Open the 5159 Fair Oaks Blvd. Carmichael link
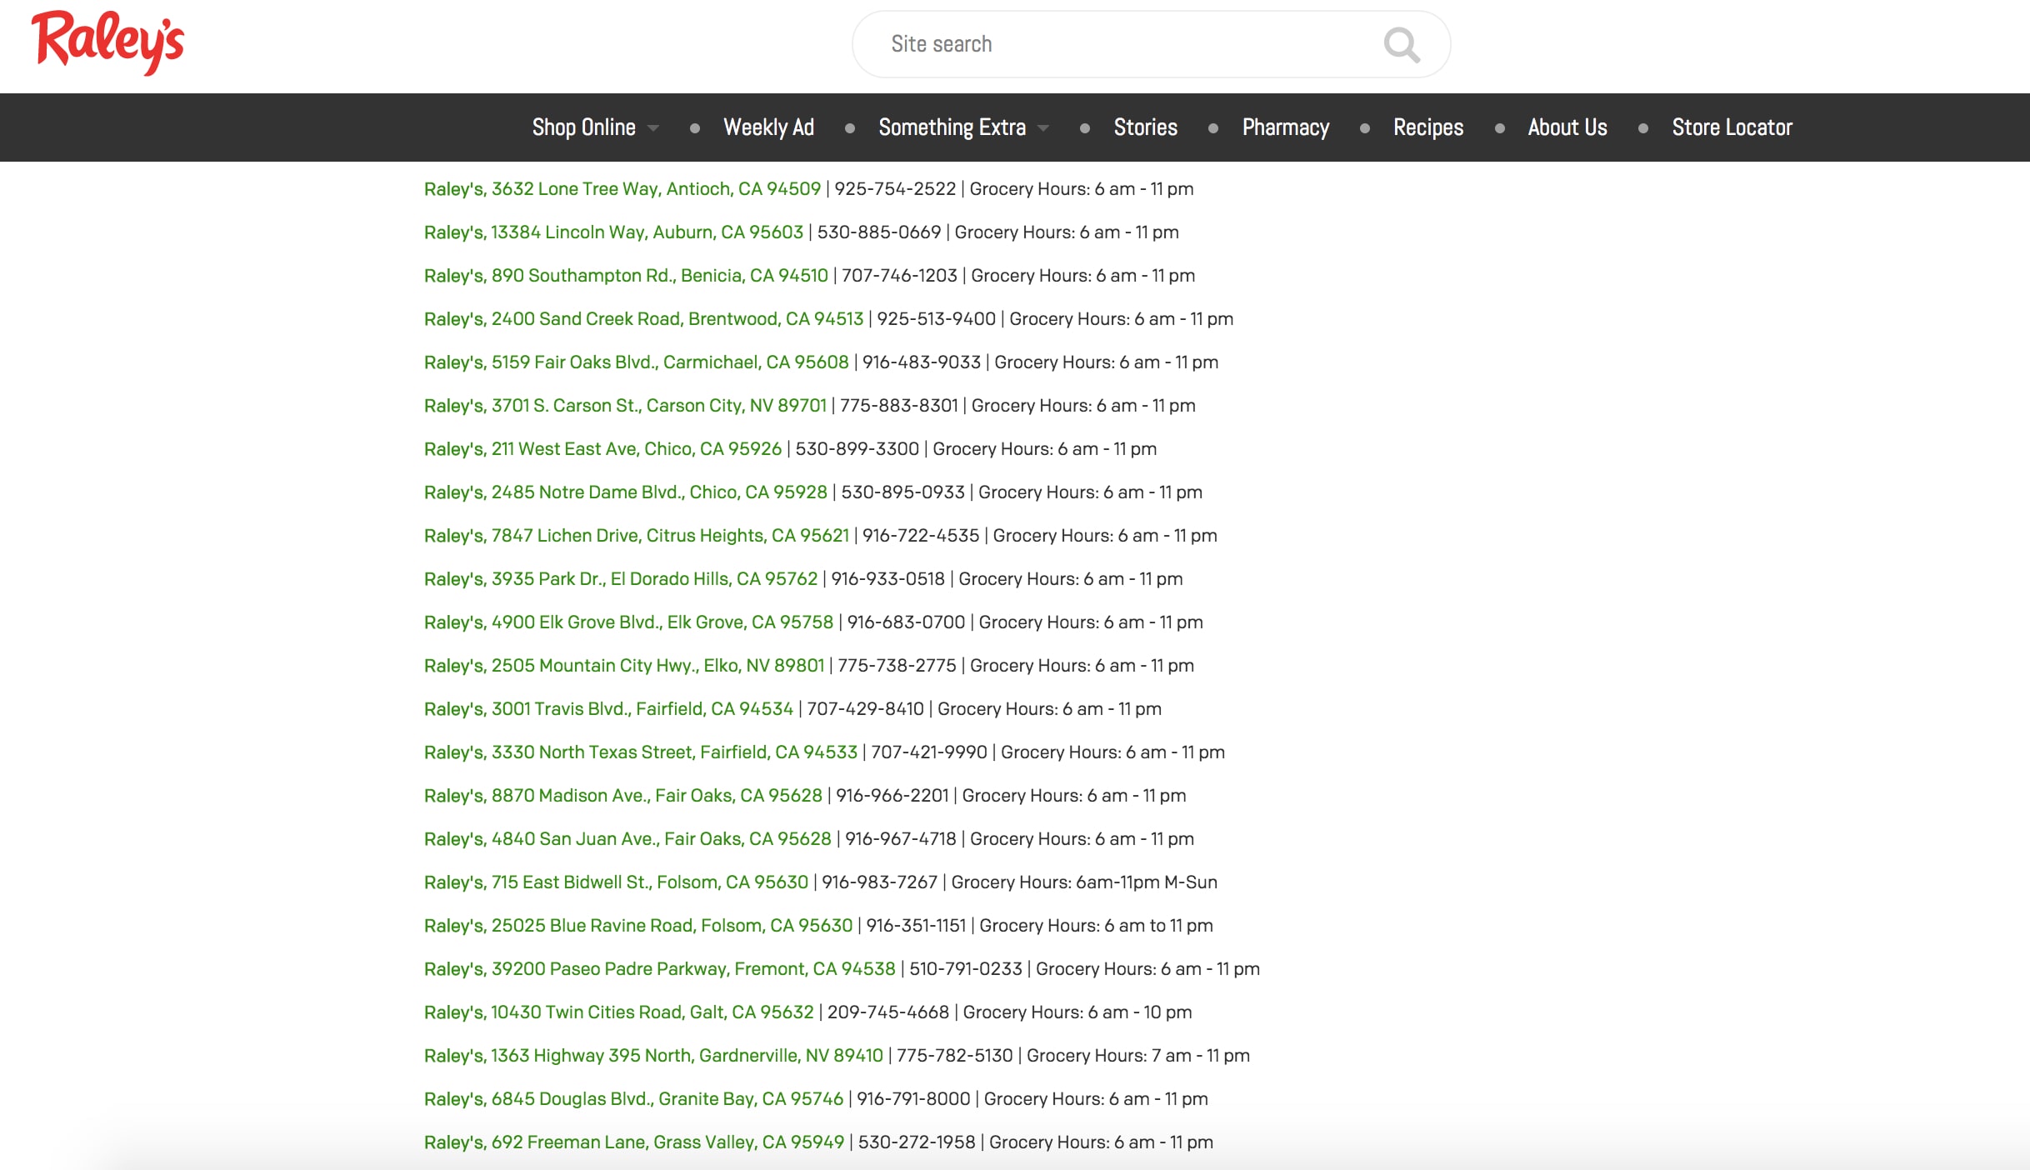 636,362
